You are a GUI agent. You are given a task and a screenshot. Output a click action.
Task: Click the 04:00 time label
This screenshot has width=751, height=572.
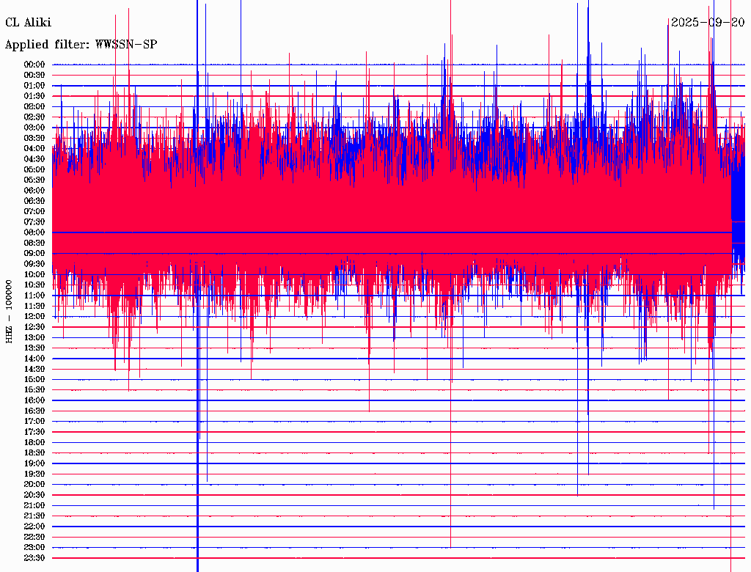click(34, 149)
